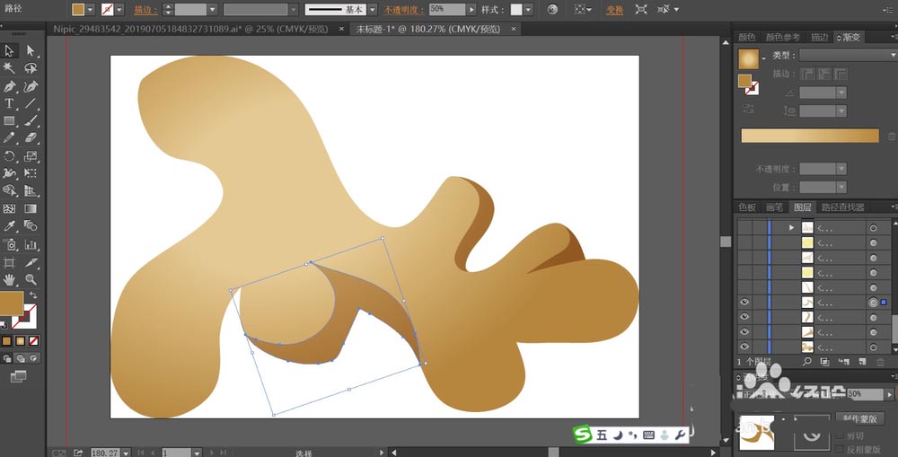The height and width of the screenshot is (457, 898).
Task: Select the Free Transform tool
Action: (x=31, y=173)
